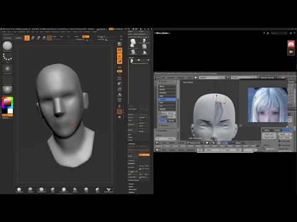Image resolution: width=297 pixels, height=222 pixels.
Task: Select the first brush in ZBrush bottom brush shelf
Action: [x=19, y=189]
